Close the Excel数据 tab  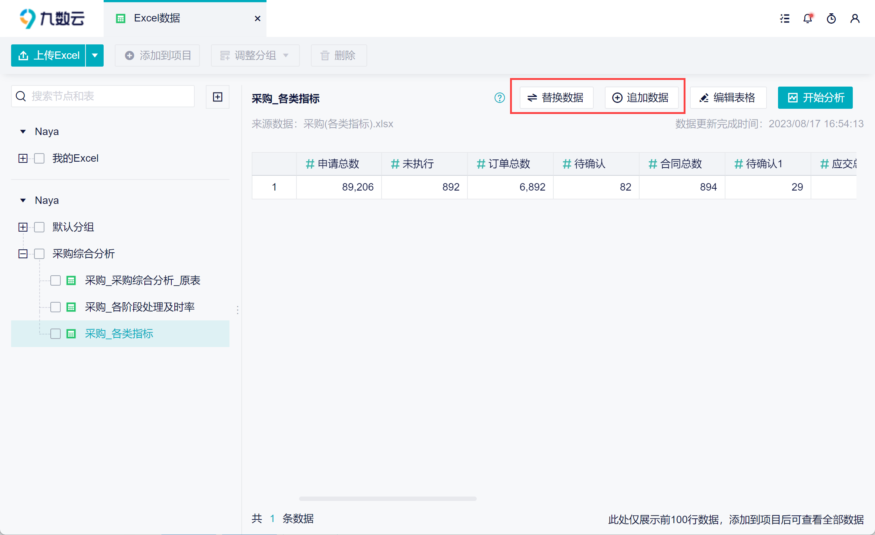pos(258,18)
